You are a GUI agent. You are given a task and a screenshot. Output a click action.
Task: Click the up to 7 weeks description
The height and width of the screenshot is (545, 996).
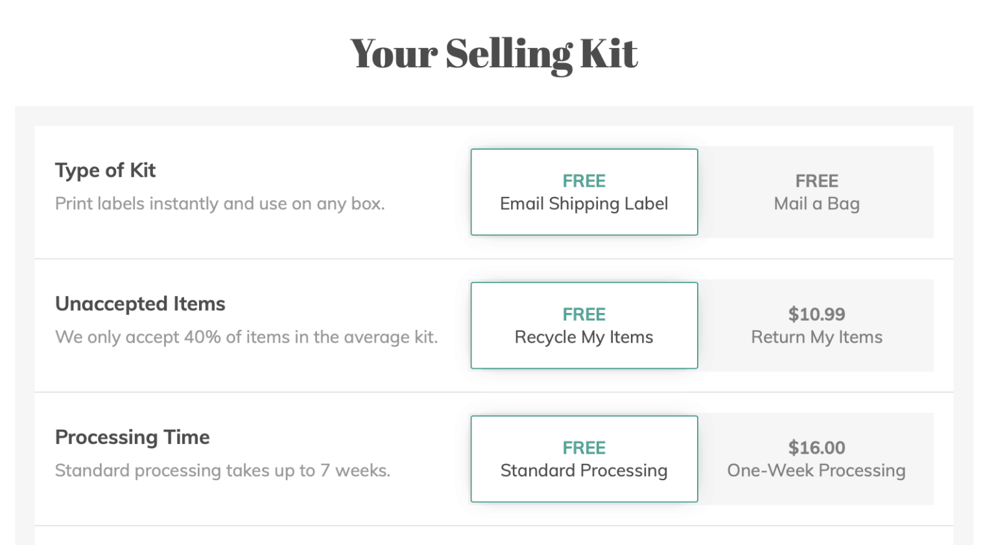(x=222, y=470)
